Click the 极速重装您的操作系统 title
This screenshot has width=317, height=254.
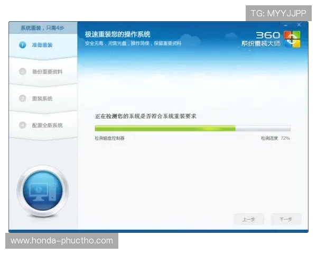pyautogui.click(x=117, y=34)
